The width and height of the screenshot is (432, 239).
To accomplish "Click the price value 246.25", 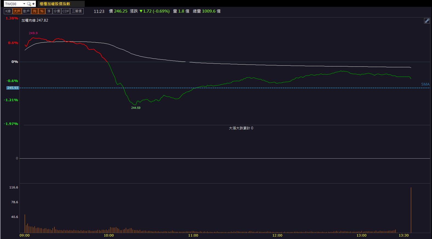I will (x=121, y=11).
